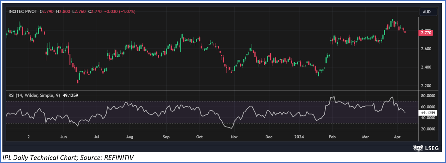Select the Jun label on time axis
The image size is (446, 163).
coord(64,136)
